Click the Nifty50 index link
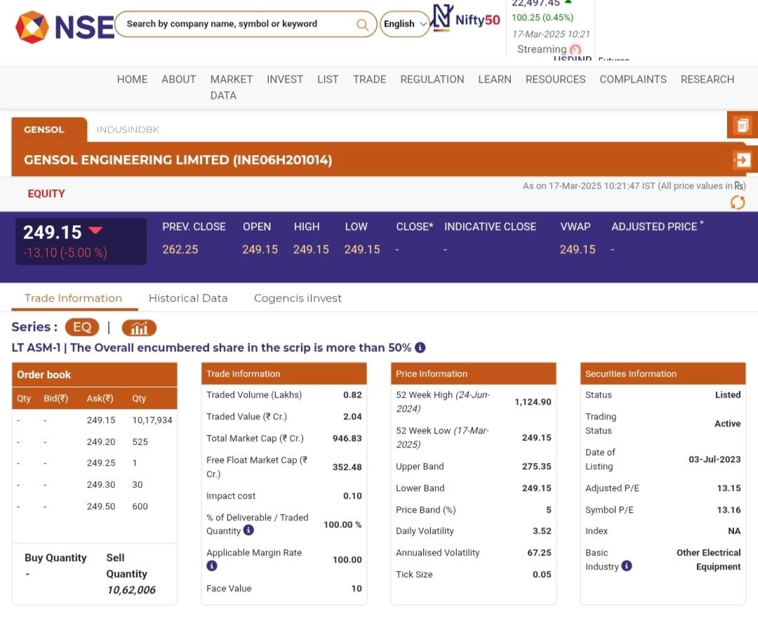 [467, 20]
